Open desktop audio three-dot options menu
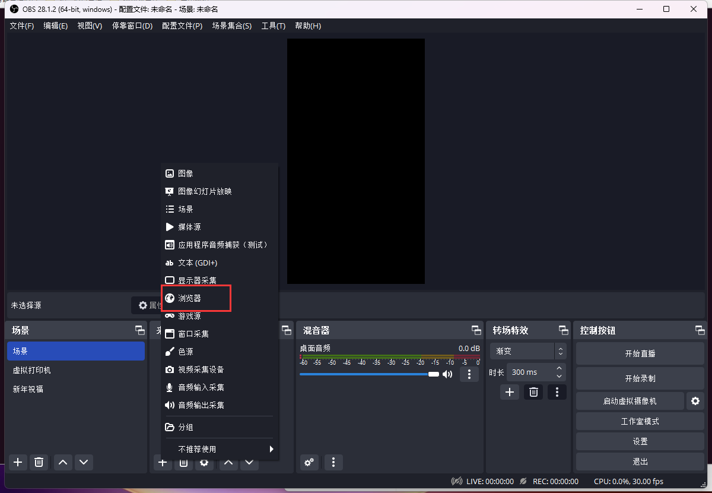Viewport: 712px width, 493px height. 469,374
